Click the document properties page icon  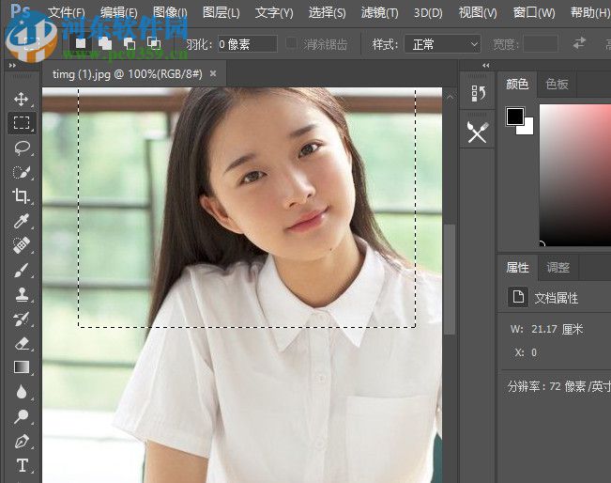pyautogui.click(x=518, y=297)
